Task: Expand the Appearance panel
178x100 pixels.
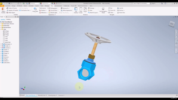Action: click(x=52, y=15)
